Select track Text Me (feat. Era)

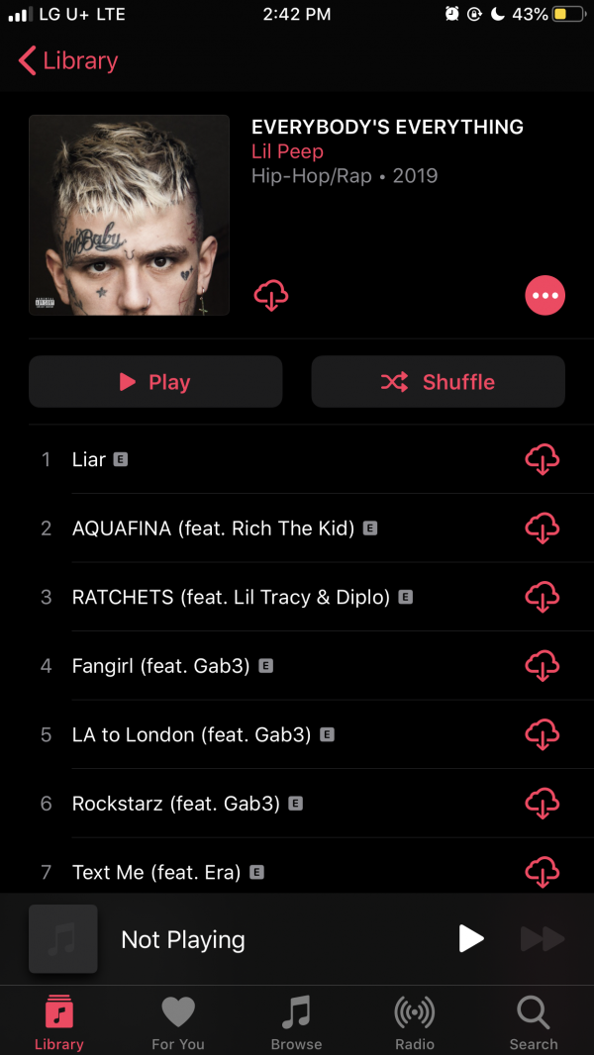coord(297,872)
